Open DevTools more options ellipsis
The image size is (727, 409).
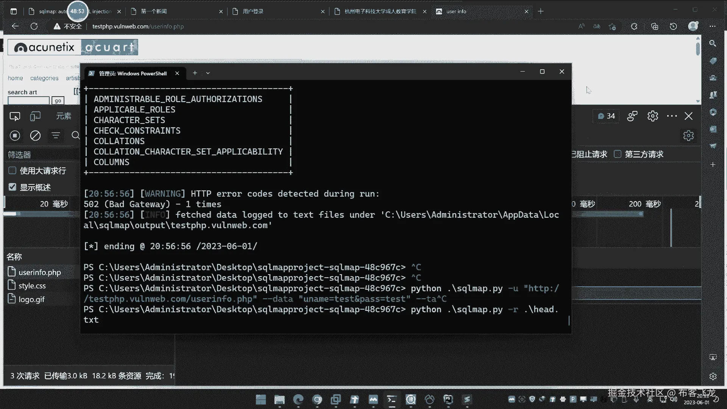672,116
